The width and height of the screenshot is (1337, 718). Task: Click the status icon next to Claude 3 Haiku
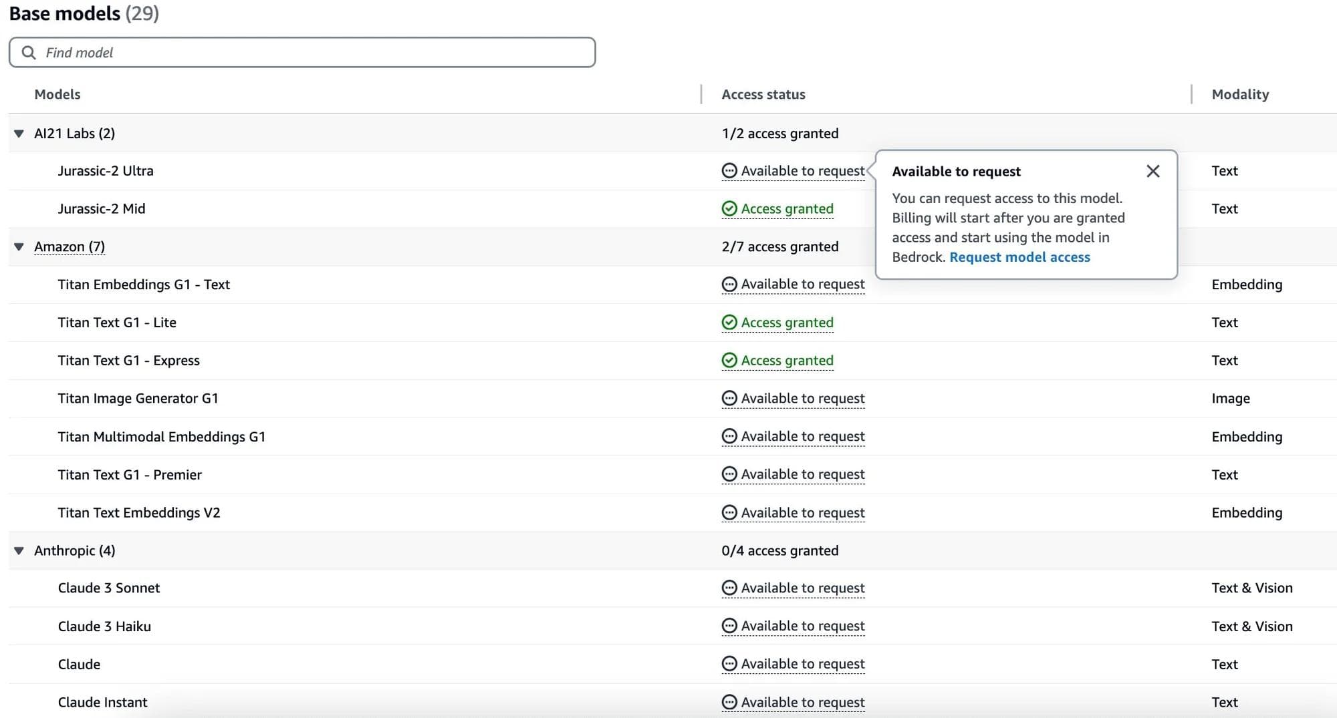[729, 626]
